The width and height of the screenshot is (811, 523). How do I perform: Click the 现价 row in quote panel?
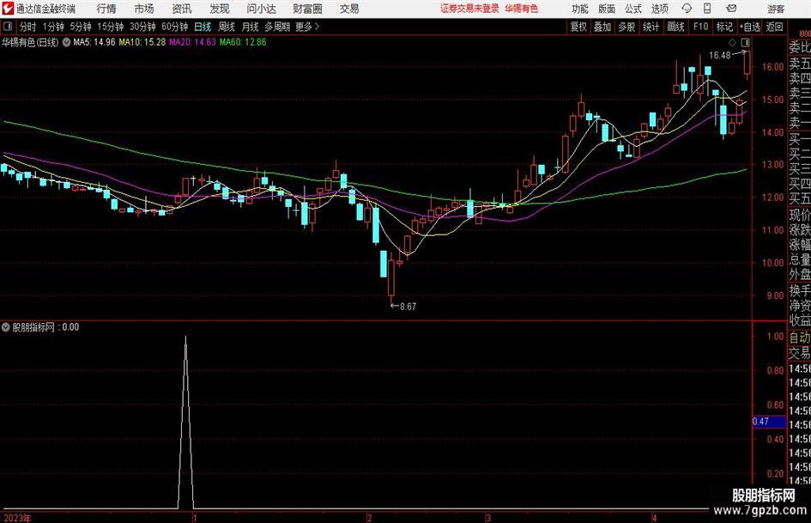800,215
